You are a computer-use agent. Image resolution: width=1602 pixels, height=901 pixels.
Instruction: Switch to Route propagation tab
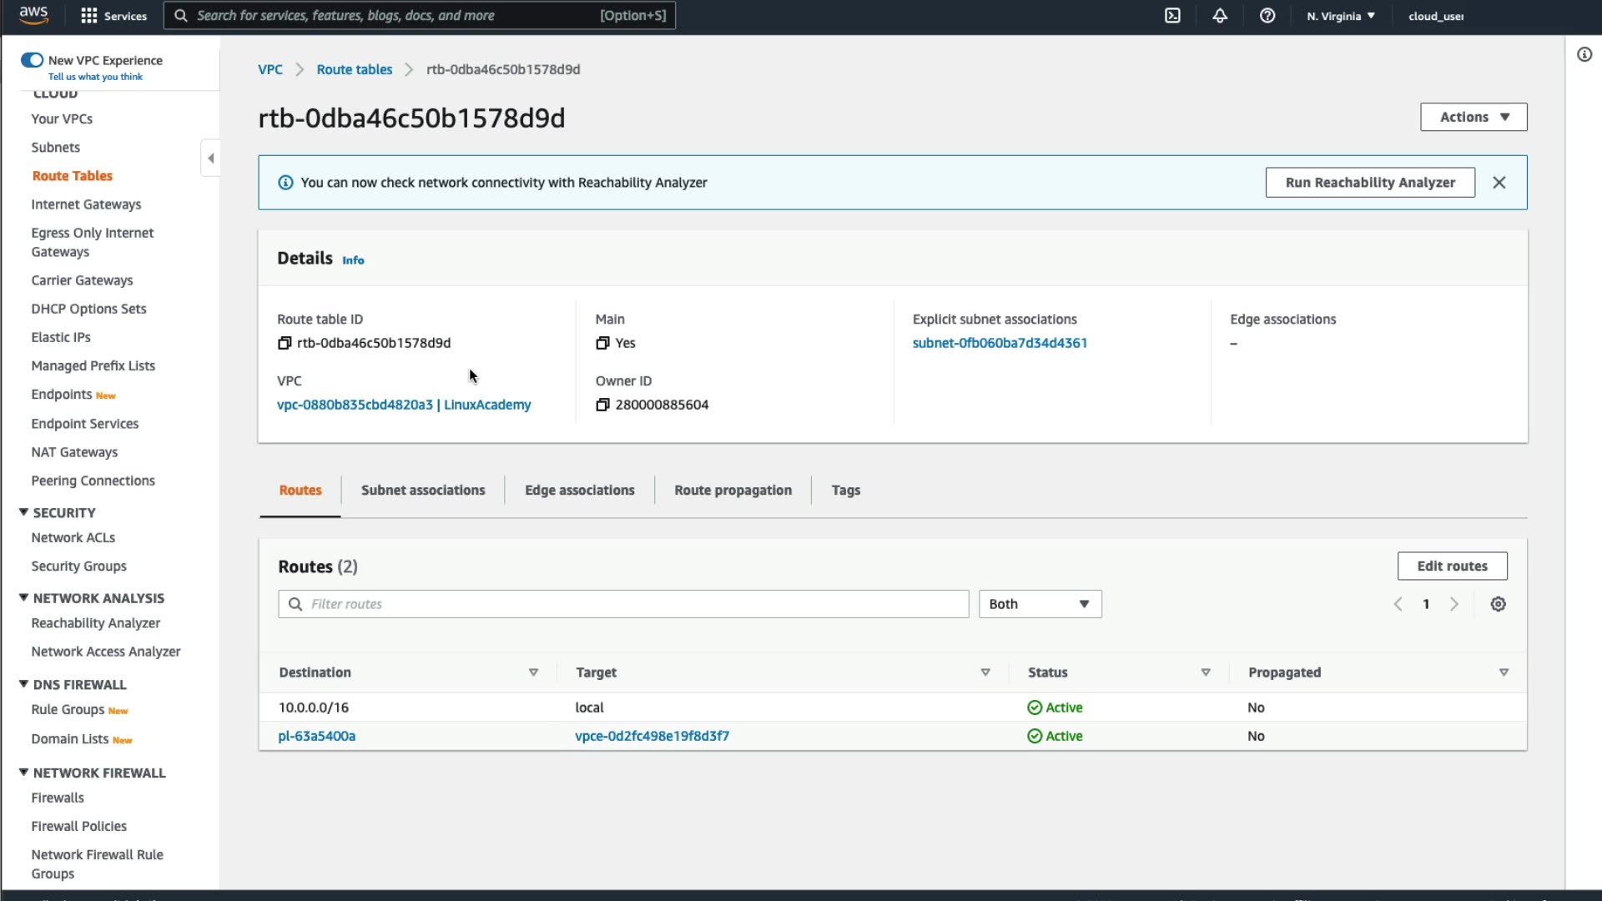[x=733, y=491]
